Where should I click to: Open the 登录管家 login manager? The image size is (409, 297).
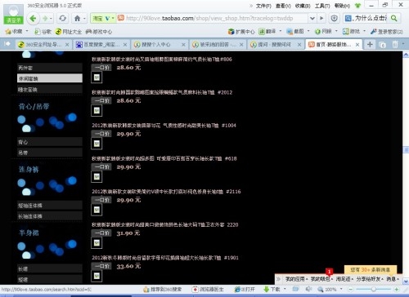click(x=387, y=32)
